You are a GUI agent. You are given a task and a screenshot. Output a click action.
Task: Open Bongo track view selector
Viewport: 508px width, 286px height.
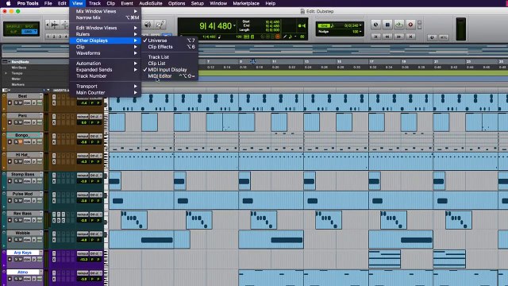point(27,141)
